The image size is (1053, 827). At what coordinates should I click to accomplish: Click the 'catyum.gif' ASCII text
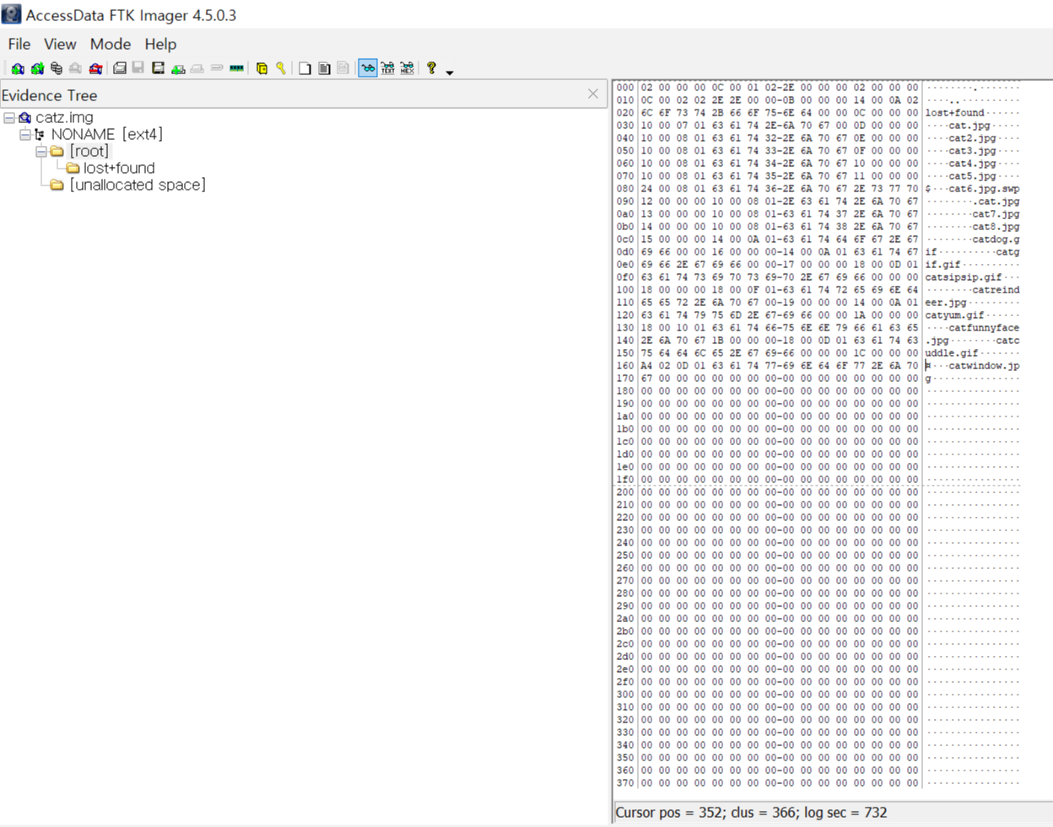point(954,315)
